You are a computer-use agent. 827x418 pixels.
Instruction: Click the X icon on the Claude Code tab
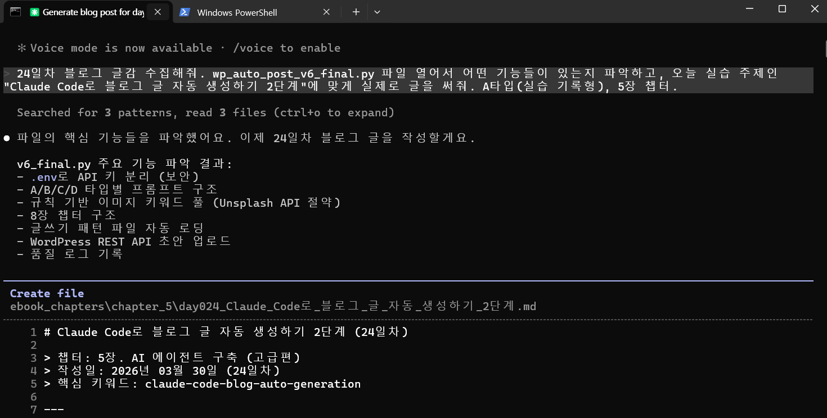pyautogui.click(x=158, y=11)
